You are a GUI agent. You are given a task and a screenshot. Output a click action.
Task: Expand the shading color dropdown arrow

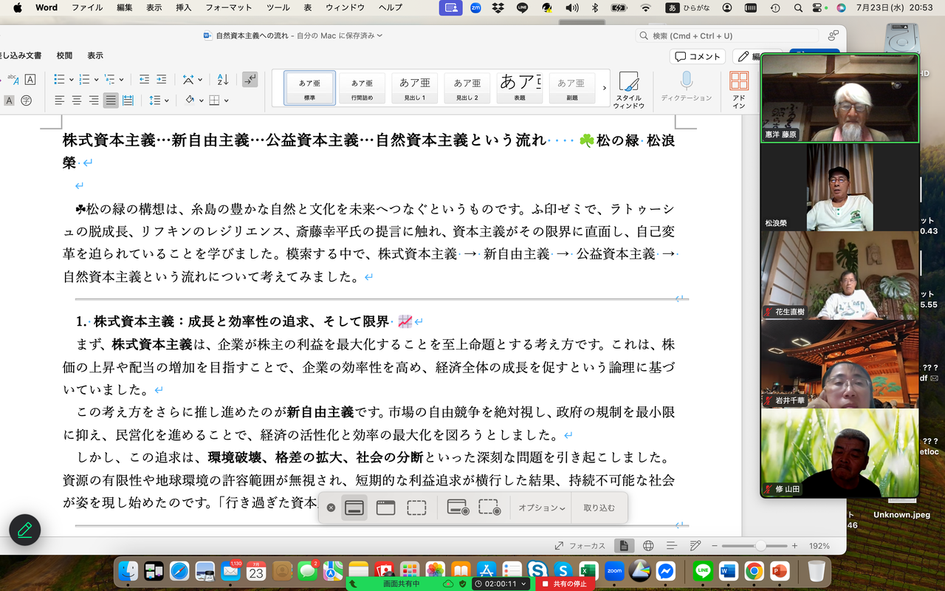pos(201,100)
